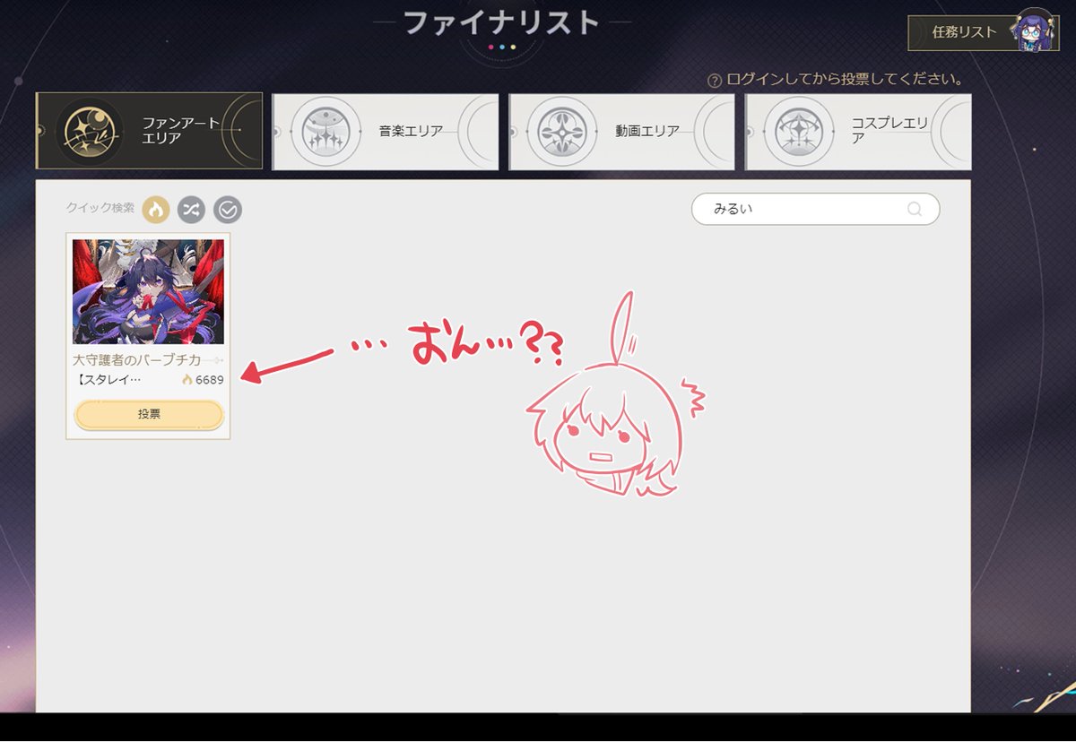Click the cosplay area emblem icon

tap(799, 131)
